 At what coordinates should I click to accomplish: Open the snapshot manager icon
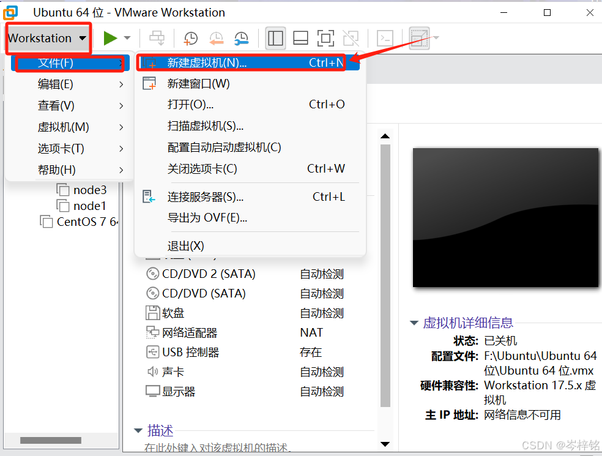coord(242,39)
